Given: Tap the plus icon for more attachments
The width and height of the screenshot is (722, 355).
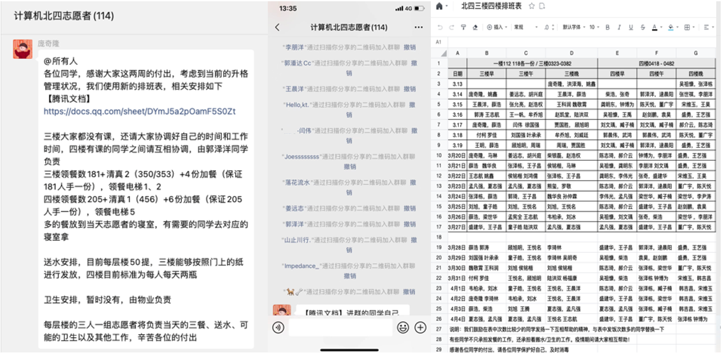Looking at the screenshot, I should pos(420,328).
